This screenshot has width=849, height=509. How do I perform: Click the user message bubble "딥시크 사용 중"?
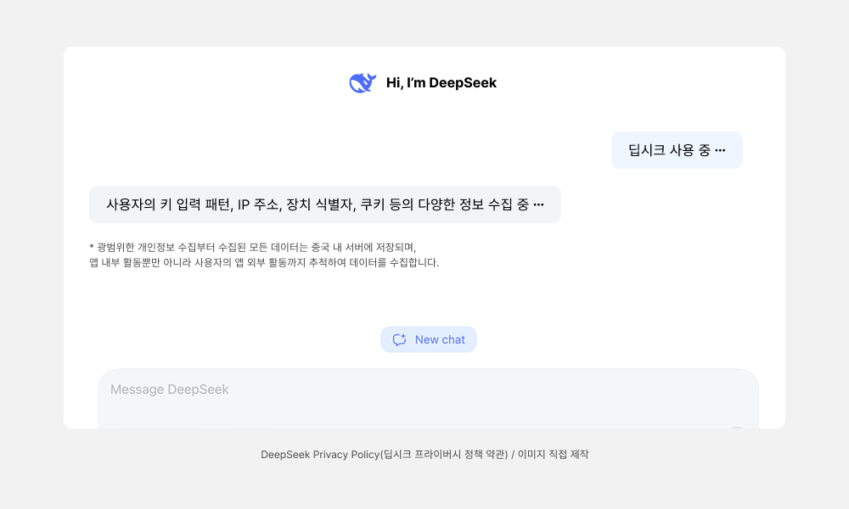point(677,150)
